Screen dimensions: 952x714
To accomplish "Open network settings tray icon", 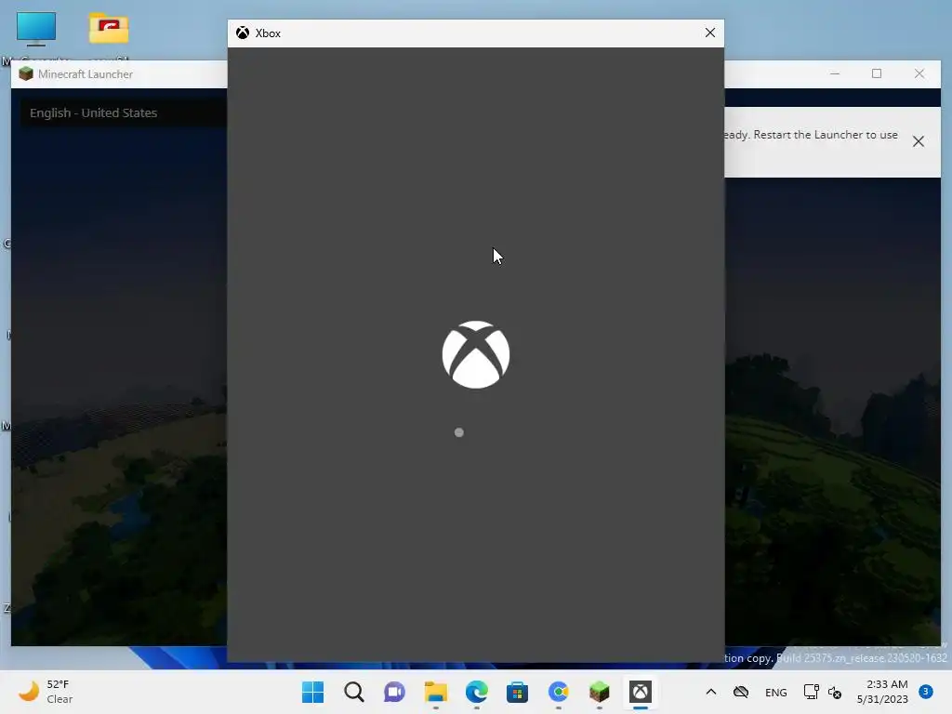I will click(x=811, y=692).
